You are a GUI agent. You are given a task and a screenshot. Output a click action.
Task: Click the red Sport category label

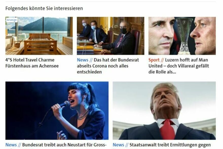pos(154,60)
